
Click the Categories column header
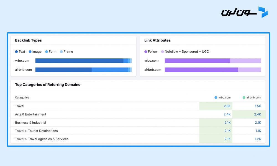(22, 98)
